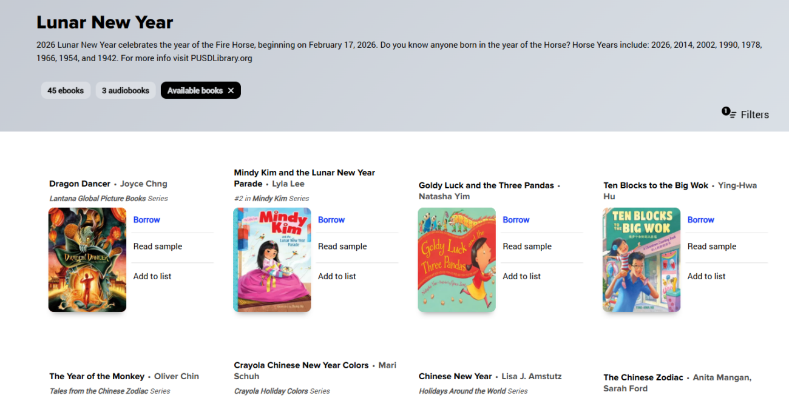Borrow Mindy Kim and the Lunar New Year Parade

click(331, 220)
